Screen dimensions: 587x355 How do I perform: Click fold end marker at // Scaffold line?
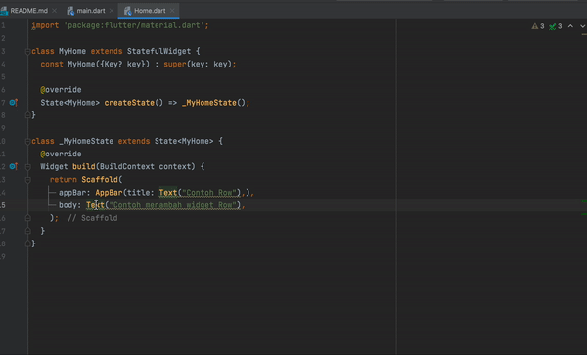[x=27, y=218]
